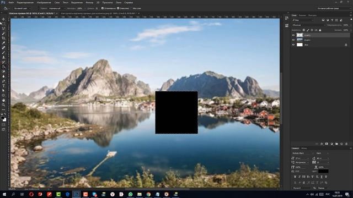
Task: Toggle underline in Character panel
Action: pyautogui.click(x=321, y=177)
